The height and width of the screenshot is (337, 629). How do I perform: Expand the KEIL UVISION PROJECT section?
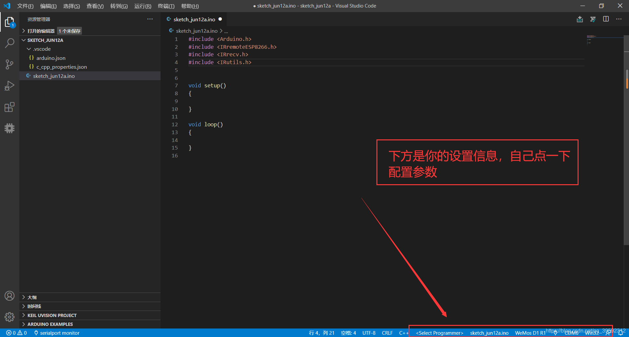coord(52,315)
